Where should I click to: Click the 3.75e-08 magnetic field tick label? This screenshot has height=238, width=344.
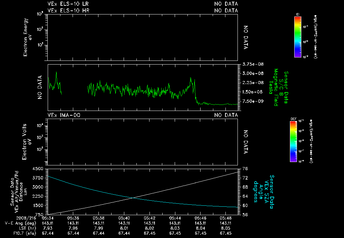click(x=253, y=64)
